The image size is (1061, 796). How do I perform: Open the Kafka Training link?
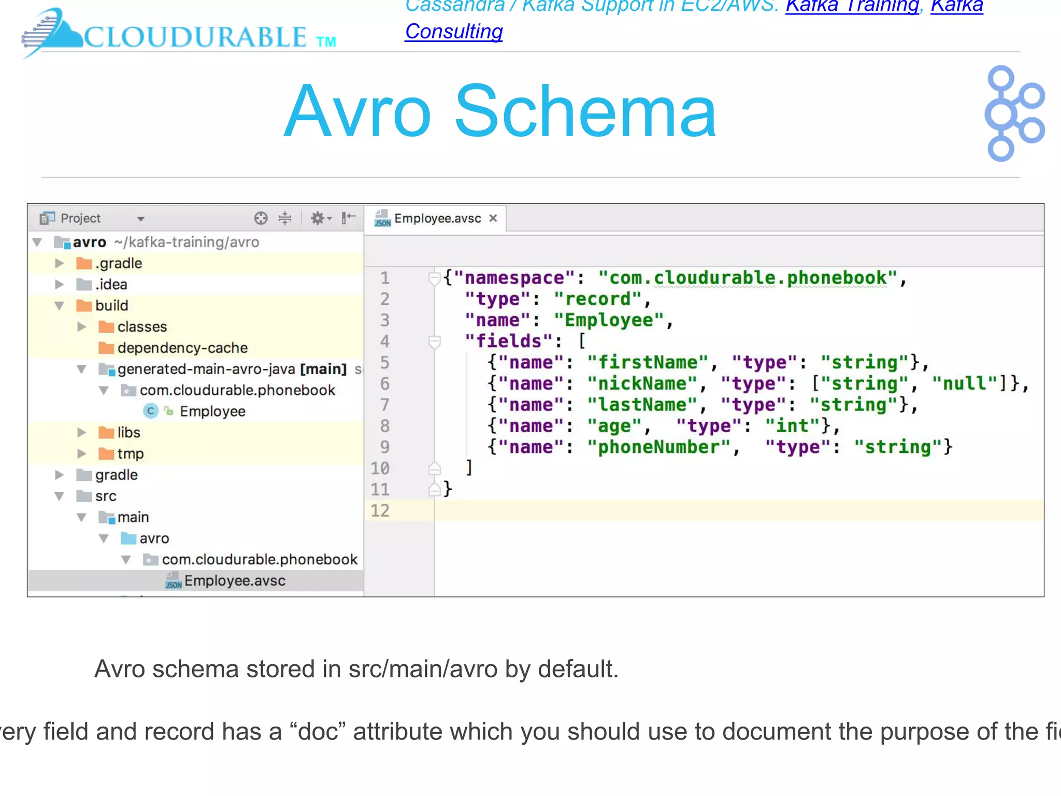[x=852, y=6]
